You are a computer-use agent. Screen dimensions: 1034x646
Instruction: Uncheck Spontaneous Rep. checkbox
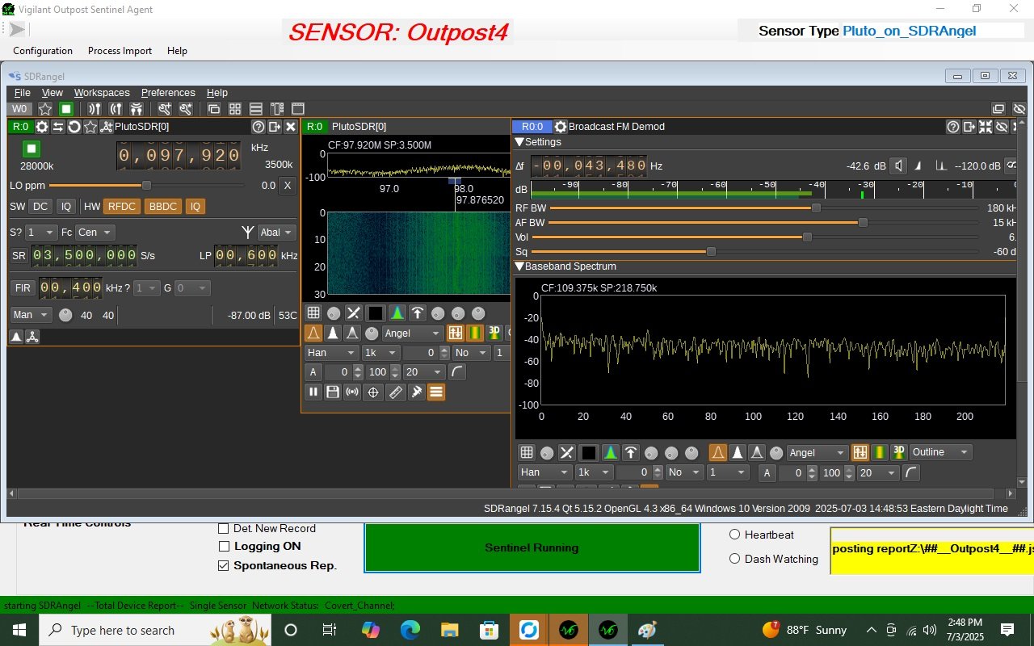pos(224,566)
